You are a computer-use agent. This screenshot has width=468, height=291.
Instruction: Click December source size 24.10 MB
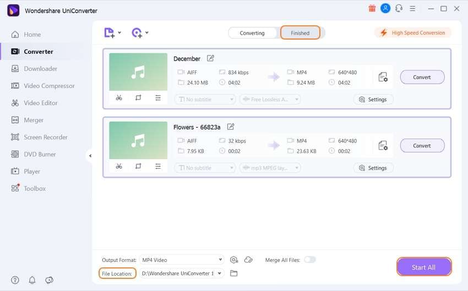[197, 83]
